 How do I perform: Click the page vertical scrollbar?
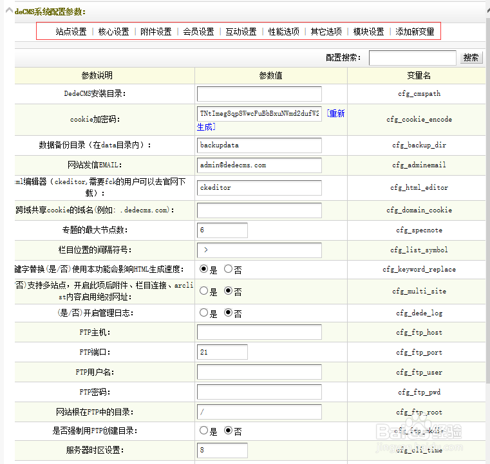point(488,200)
